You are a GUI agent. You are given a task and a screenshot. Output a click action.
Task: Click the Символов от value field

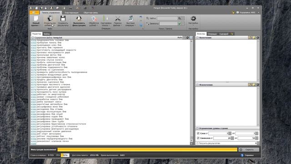pos(222,138)
